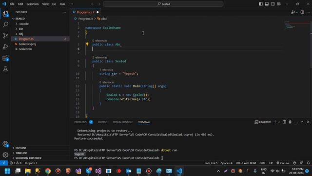Go back with the navigation arrow
Image resolution: width=312 pixels, height=176 pixels.
(x=93, y=4)
